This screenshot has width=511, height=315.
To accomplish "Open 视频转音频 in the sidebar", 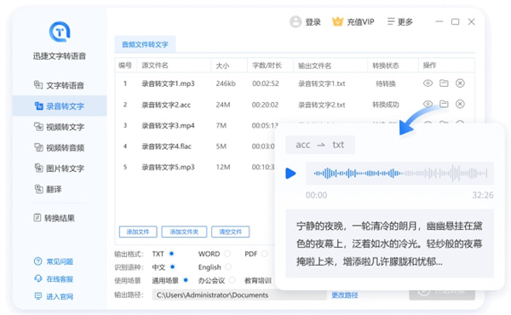I will [60, 147].
